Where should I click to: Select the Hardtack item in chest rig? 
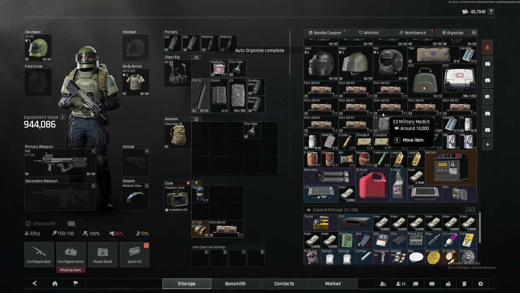coord(219,68)
